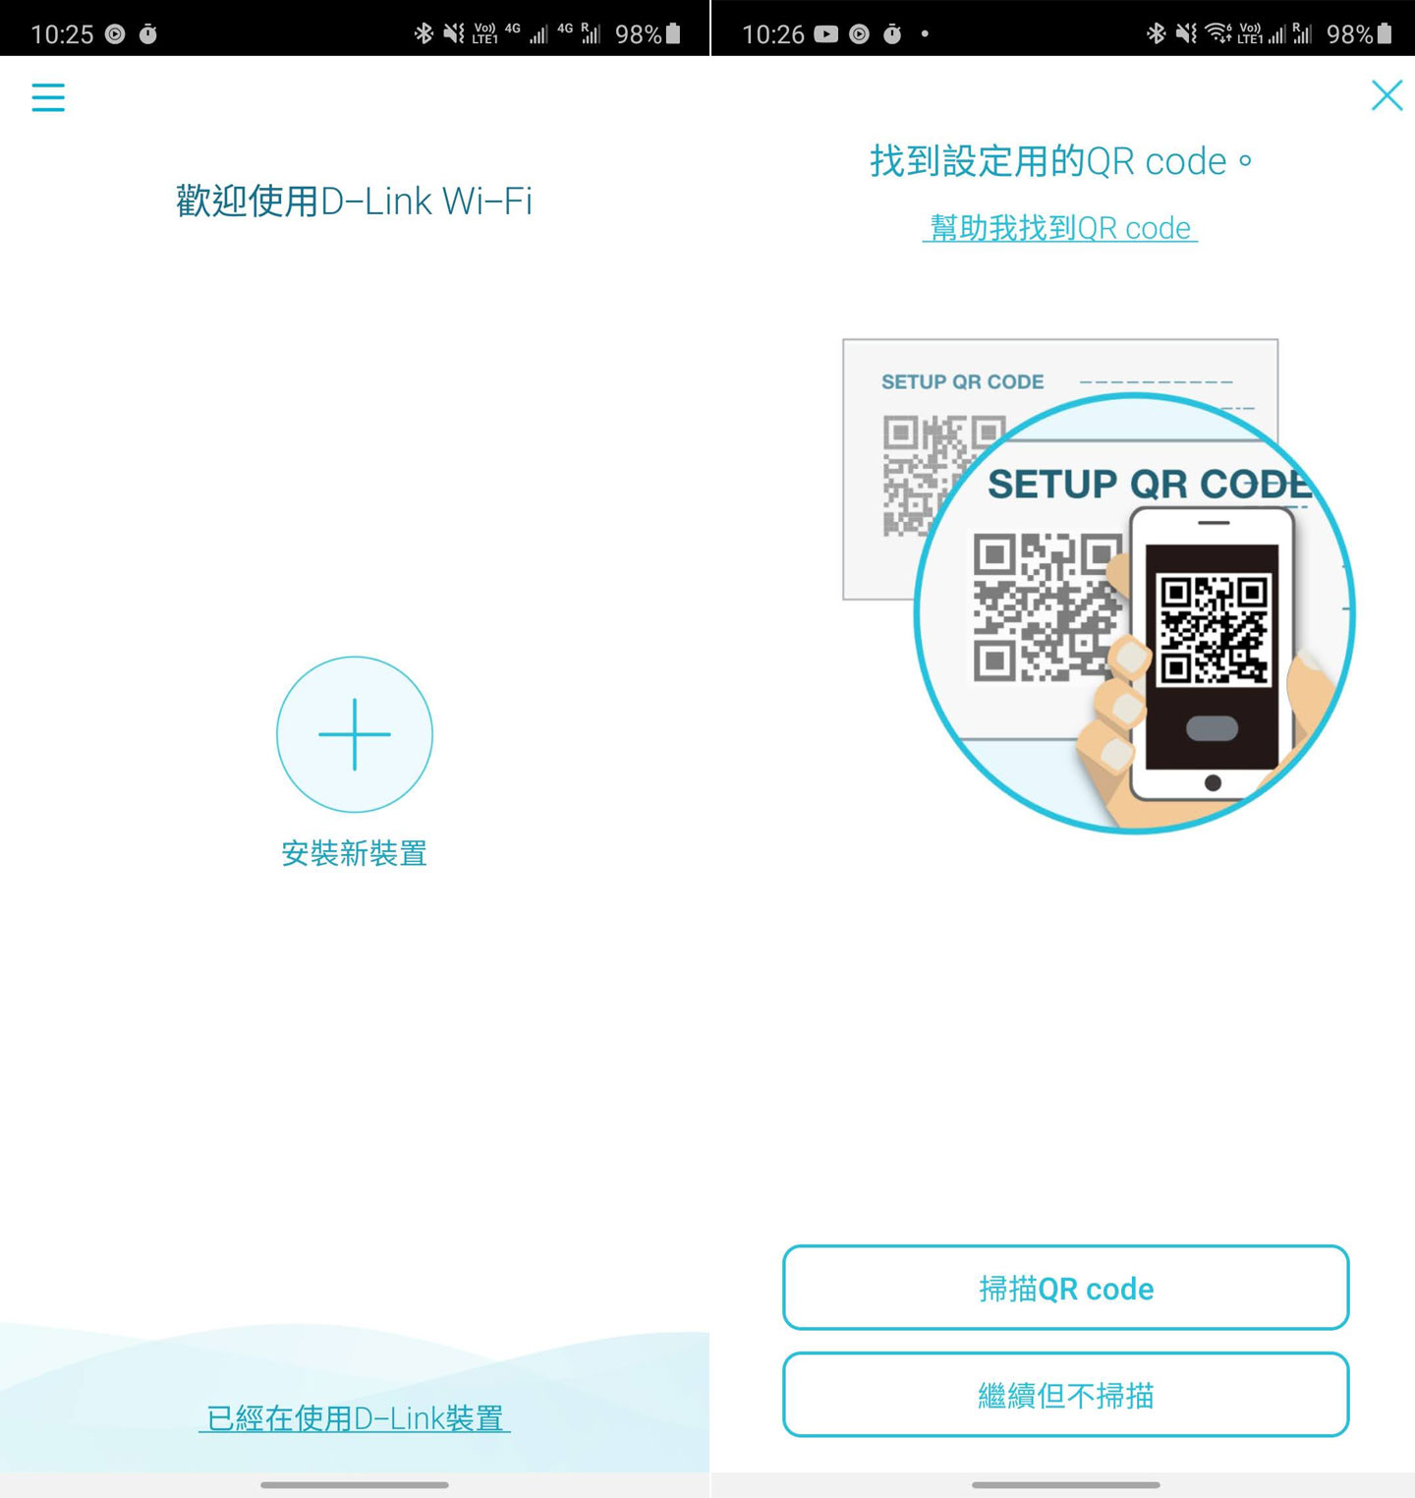Open 幫助我找到QR code help link
Screen dimensions: 1415x1498
point(1060,228)
